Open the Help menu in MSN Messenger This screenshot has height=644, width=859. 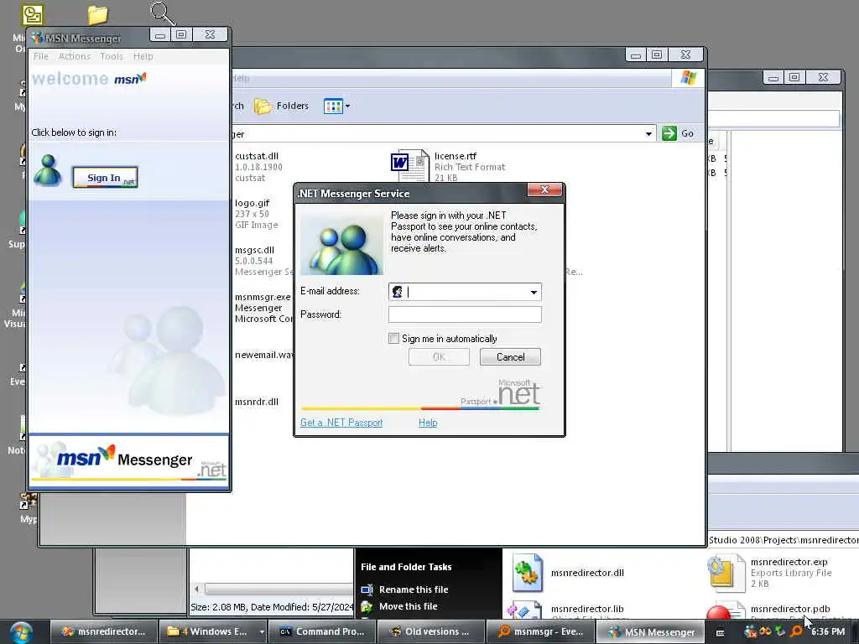[x=143, y=56]
